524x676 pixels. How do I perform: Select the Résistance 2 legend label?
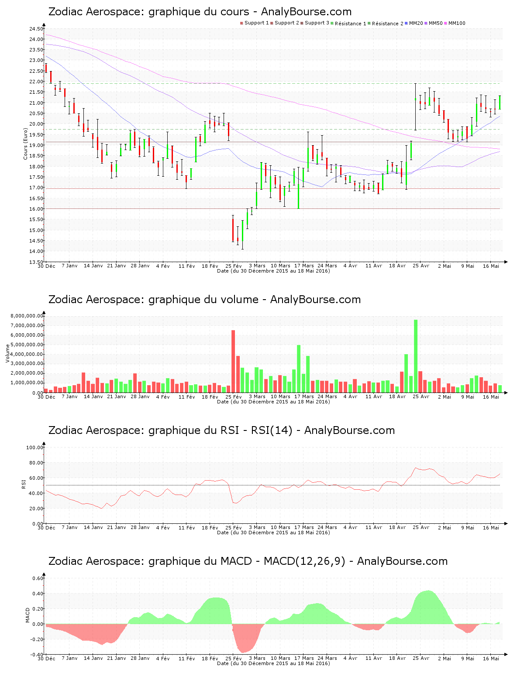tap(388, 23)
